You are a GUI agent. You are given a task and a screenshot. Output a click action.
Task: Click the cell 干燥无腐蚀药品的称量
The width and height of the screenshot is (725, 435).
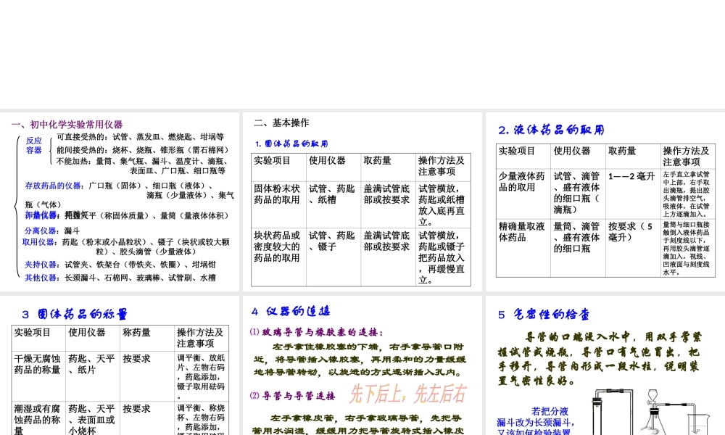coord(38,376)
